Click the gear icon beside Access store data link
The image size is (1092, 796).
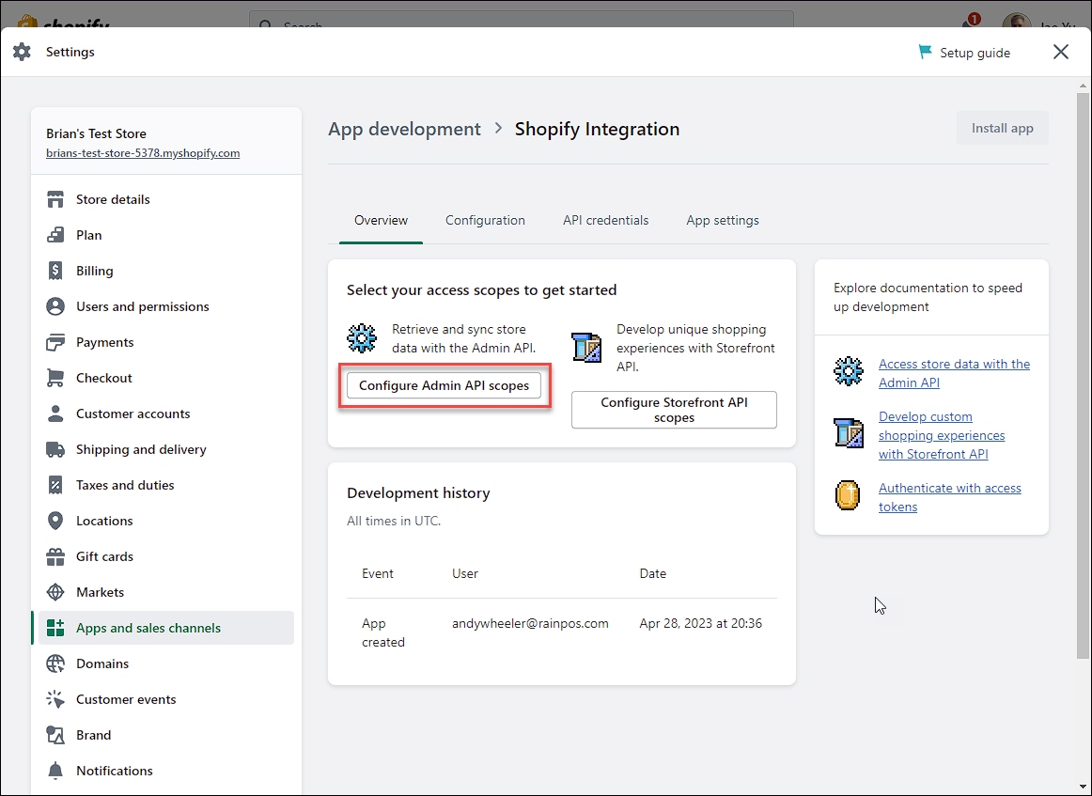(849, 371)
